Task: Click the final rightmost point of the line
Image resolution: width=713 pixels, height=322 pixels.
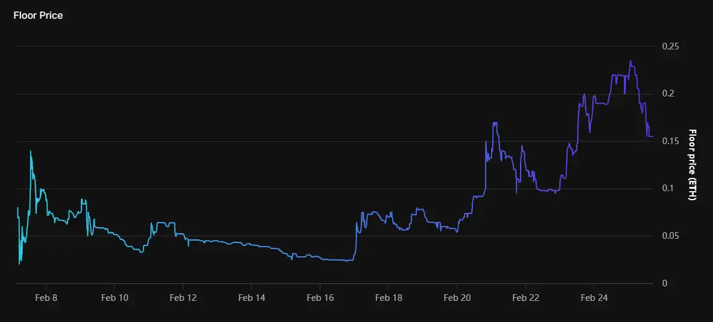Action: tap(652, 136)
